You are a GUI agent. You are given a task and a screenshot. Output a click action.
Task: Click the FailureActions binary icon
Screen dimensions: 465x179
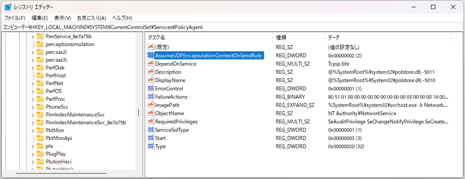(x=151, y=97)
